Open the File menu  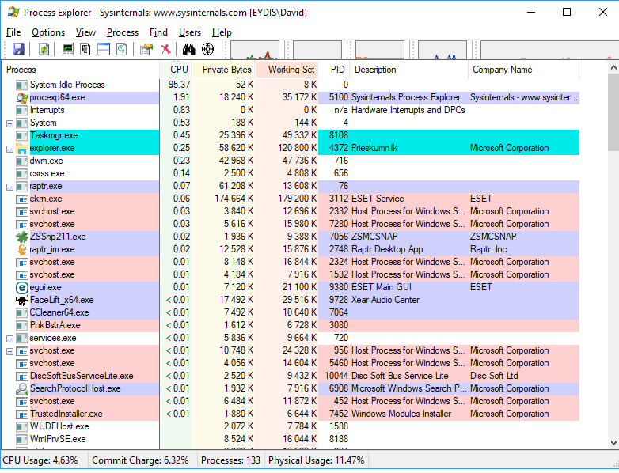click(13, 32)
